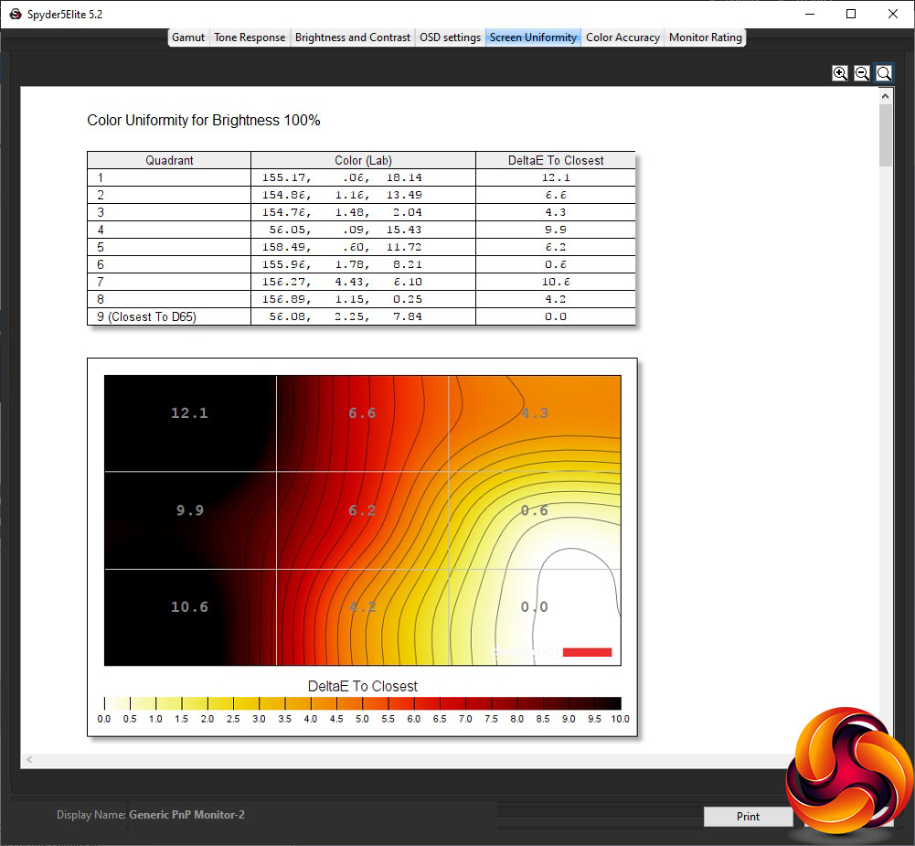Image resolution: width=915 pixels, height=846 pixels.
Task: Open the Color Accuracy tab
Action: [x=622, y=37]
